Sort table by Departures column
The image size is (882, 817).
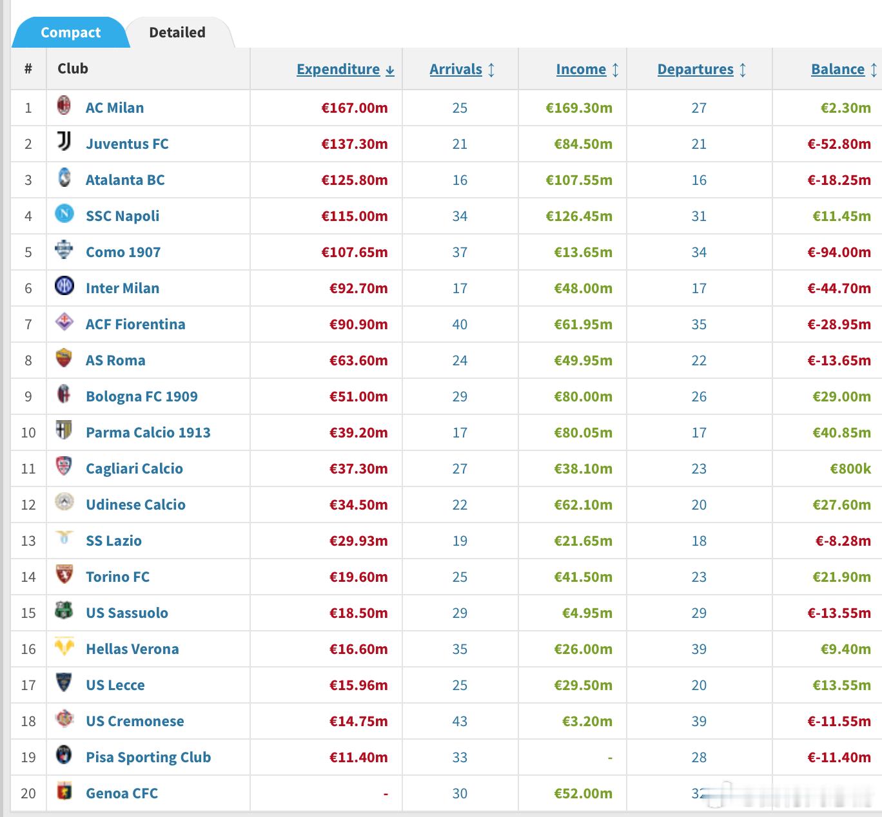tap(701, 69)
